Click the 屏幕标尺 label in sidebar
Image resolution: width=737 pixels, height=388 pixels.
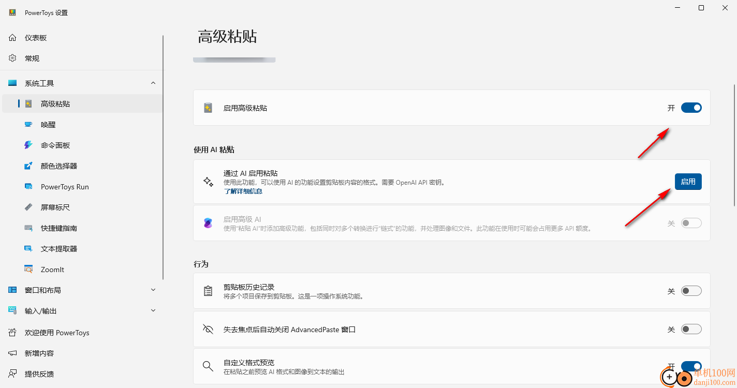55,207
